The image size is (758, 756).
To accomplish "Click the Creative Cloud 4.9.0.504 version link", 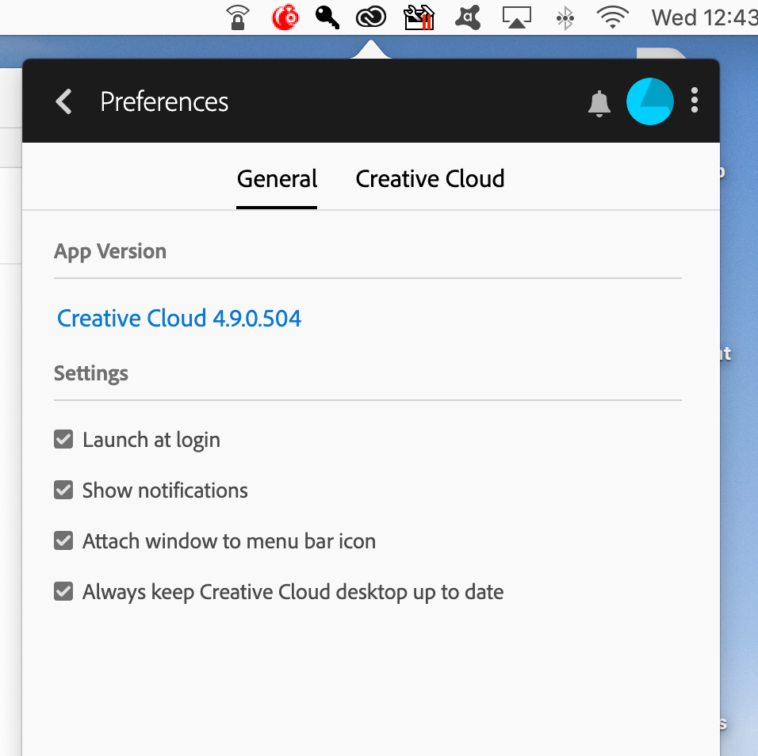I will coord(179,319).
